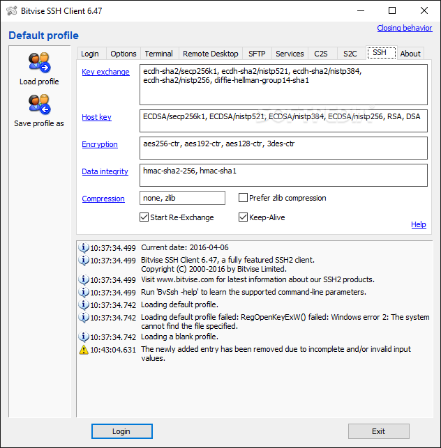
Task: Uncheck the Keep-Alive checkbox
Action: [243, 217]
